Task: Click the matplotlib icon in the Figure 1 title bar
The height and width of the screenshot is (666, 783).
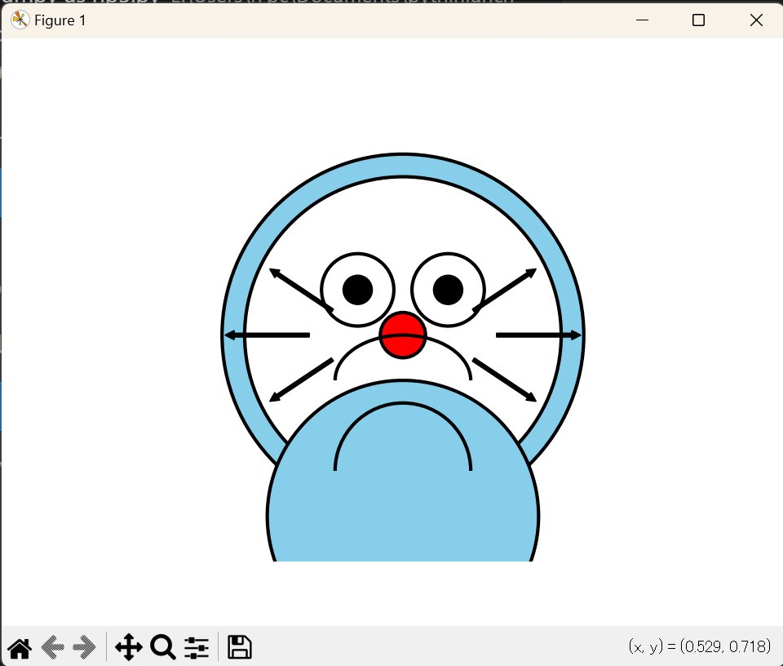Action: pos(20,20)
